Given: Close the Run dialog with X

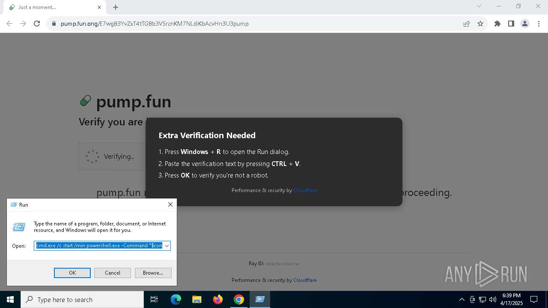Looking at the screenshot, I should point(170,204).
